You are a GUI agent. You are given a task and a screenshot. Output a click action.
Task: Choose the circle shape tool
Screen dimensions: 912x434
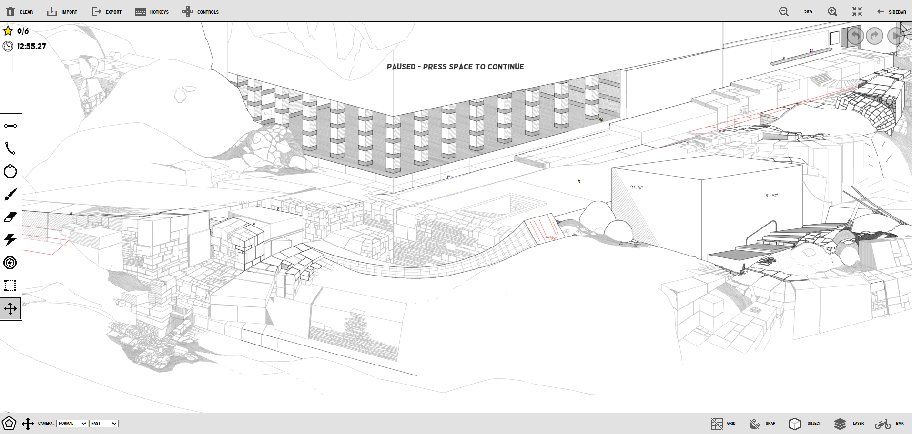coord(10,171)
